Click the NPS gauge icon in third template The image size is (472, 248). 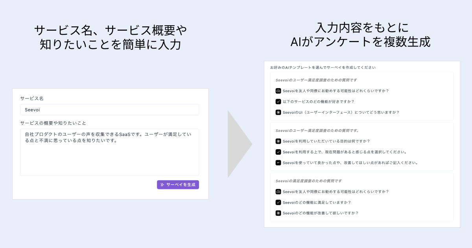[x=278, y=192]
